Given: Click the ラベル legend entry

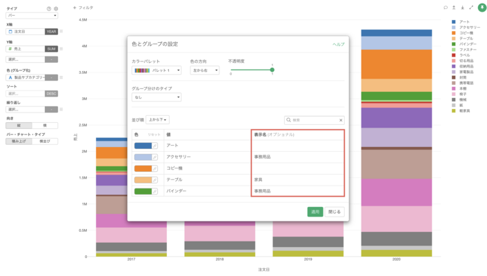Looking at the screenshot, I should point(461,55).
